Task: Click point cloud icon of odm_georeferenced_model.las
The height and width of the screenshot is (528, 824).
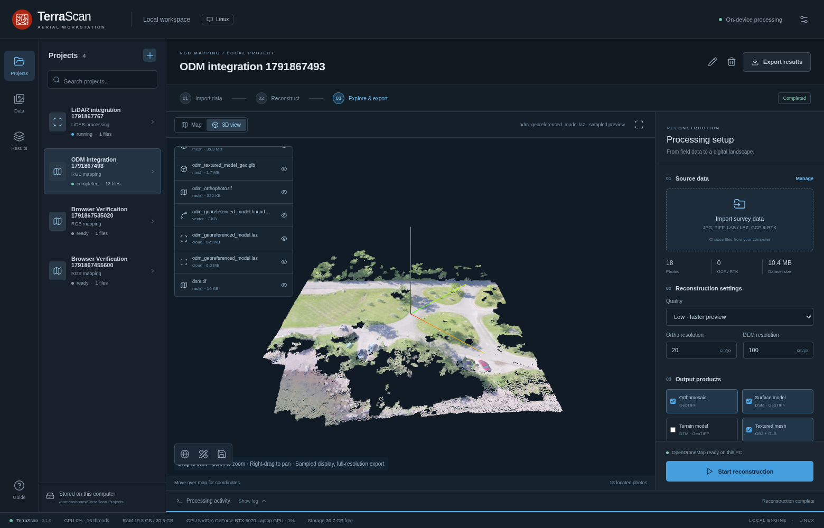Action: (184, 262)
